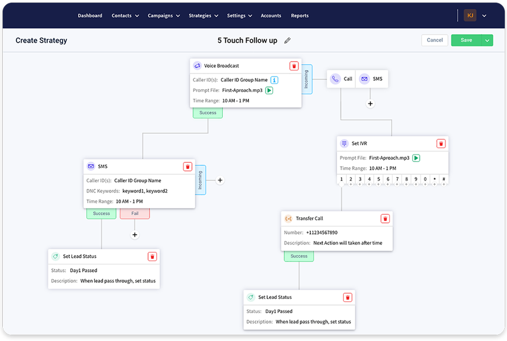Open the Call action icon next to SMS
507x341 pixels.
tap(335, 78)
